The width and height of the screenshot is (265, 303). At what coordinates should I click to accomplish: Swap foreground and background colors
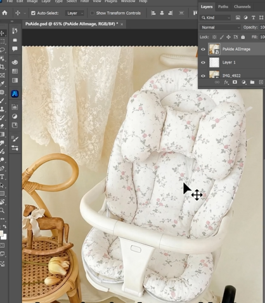click(x=4, y=227)
